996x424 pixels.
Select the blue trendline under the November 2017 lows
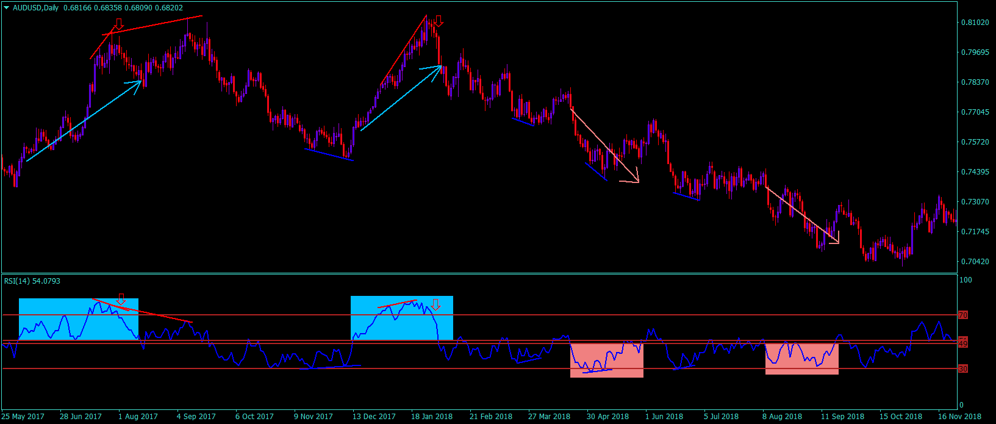[329, 154]
